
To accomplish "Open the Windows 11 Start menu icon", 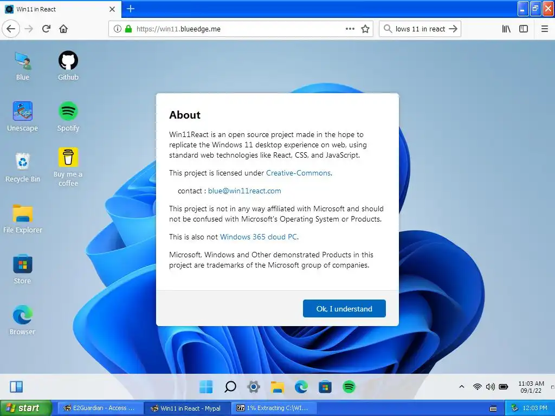I will click(206, 387).
